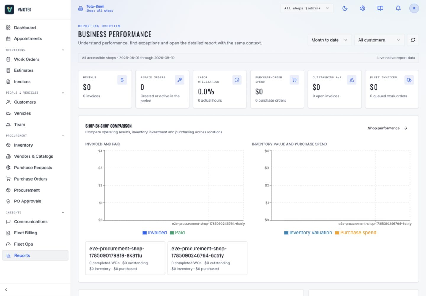Open settings via the gear icon

[x=363, y=8]
